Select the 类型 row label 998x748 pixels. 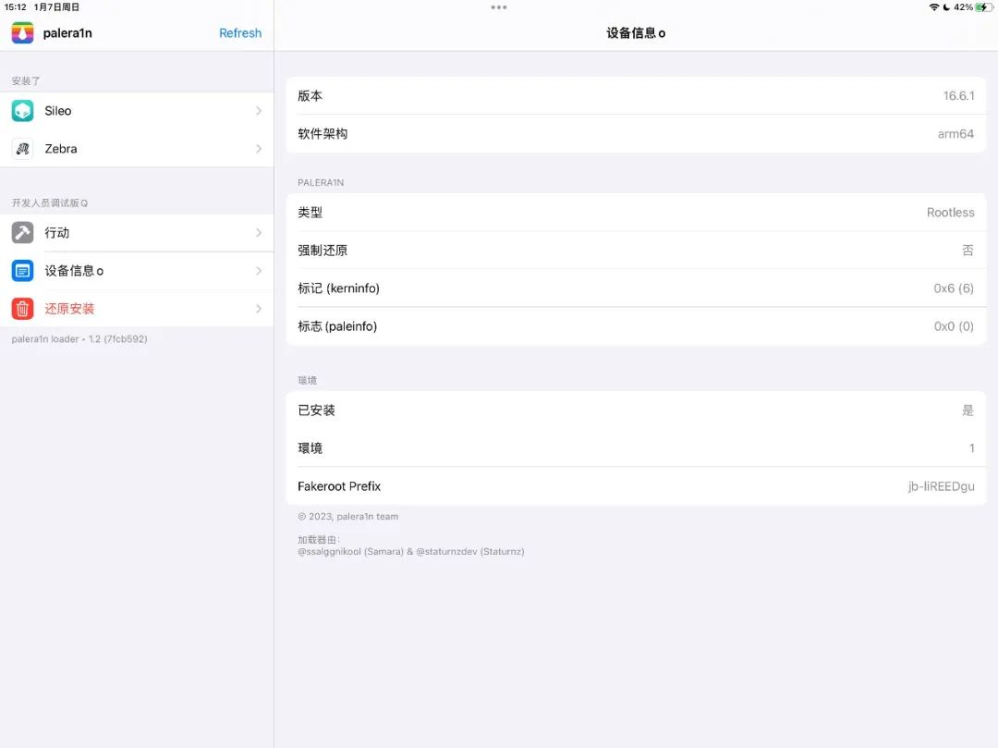pos(310,212)
